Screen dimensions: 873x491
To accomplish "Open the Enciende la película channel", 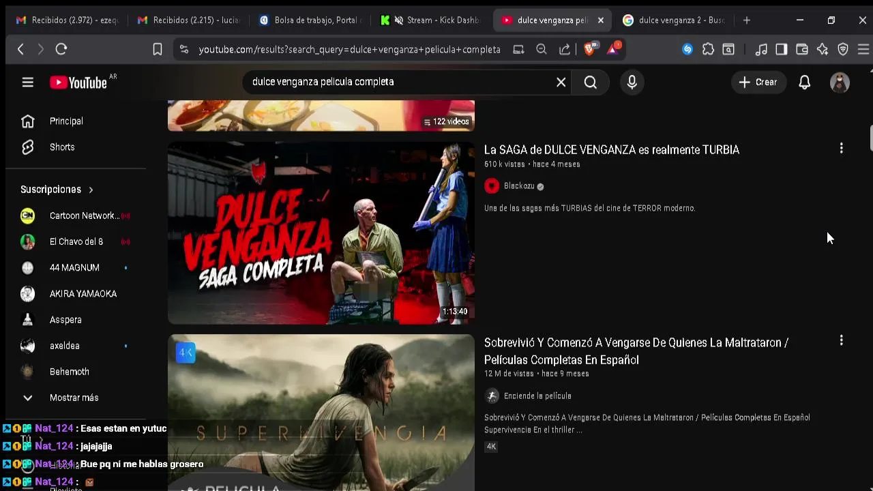I will 537,396.
